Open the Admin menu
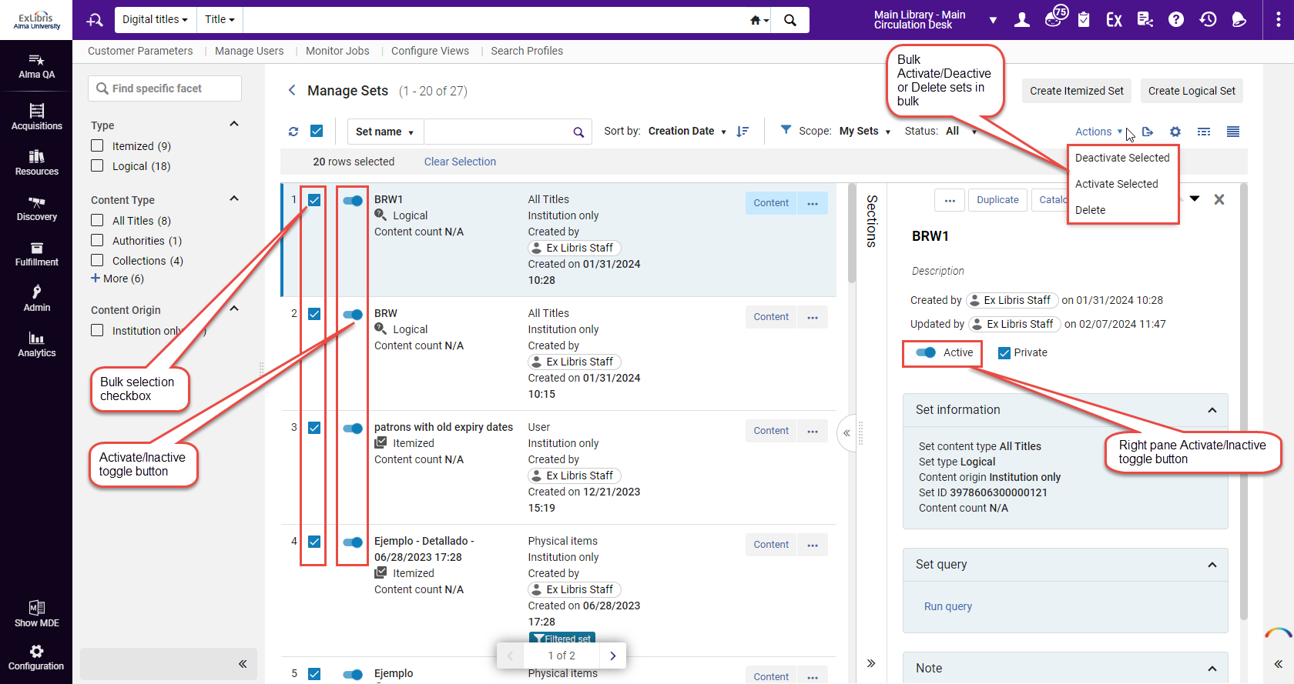The height and width of the screenshot is (684, 1294). pyautogui.click(x=36, y=299)
